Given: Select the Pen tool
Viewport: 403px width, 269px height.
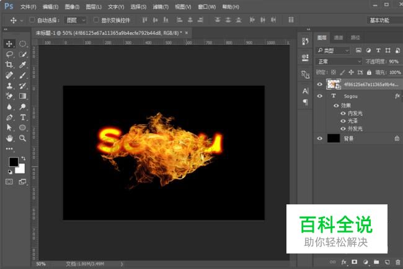Looking at the screenshot, I should tap(9, 117).
